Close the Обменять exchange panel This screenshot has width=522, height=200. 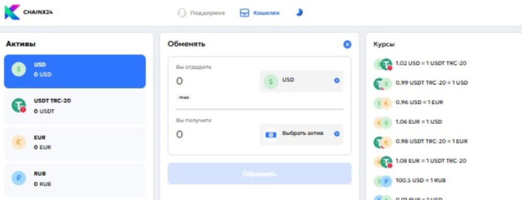click(x=347, y=44)
